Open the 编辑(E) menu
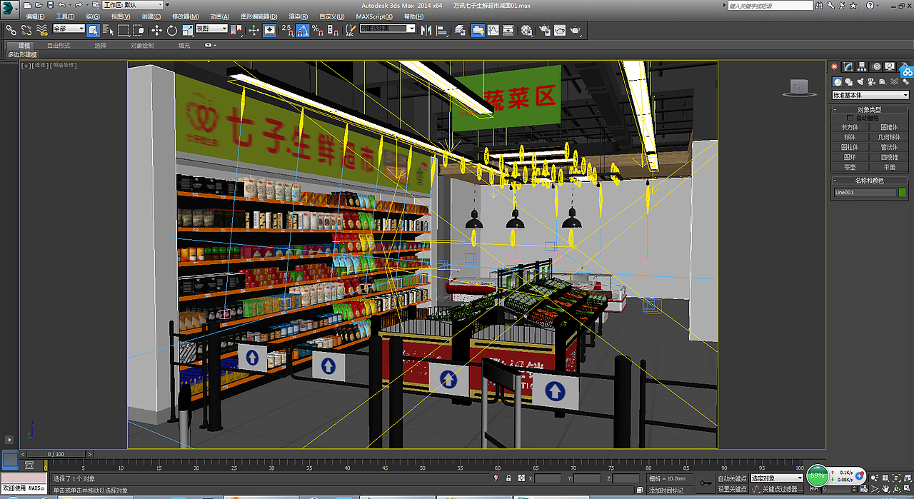The image size is (914, 499). [x=35, y=16]
